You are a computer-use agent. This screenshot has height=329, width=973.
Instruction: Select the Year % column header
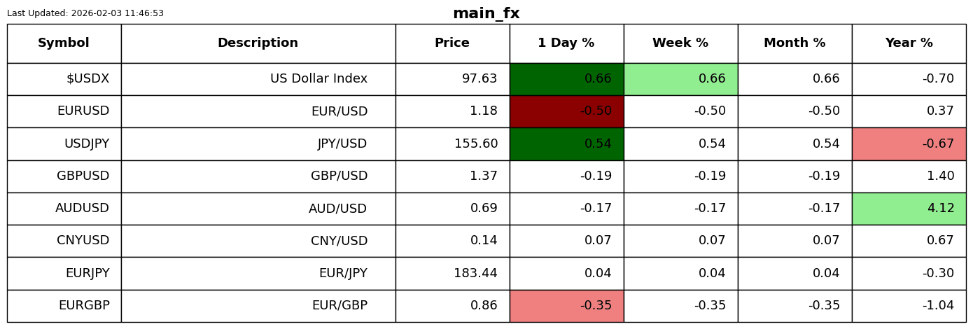click(x=909, y=43)
